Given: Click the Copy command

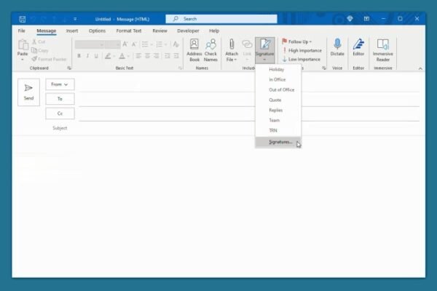Looking at the screenshot, I should click(40, 50).
